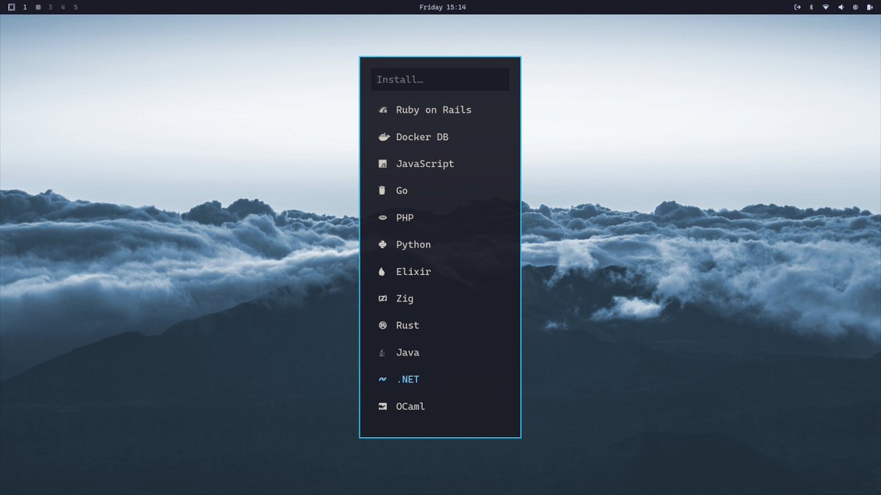
Task: Focus the Install… search field
Action: coord(440,79)
